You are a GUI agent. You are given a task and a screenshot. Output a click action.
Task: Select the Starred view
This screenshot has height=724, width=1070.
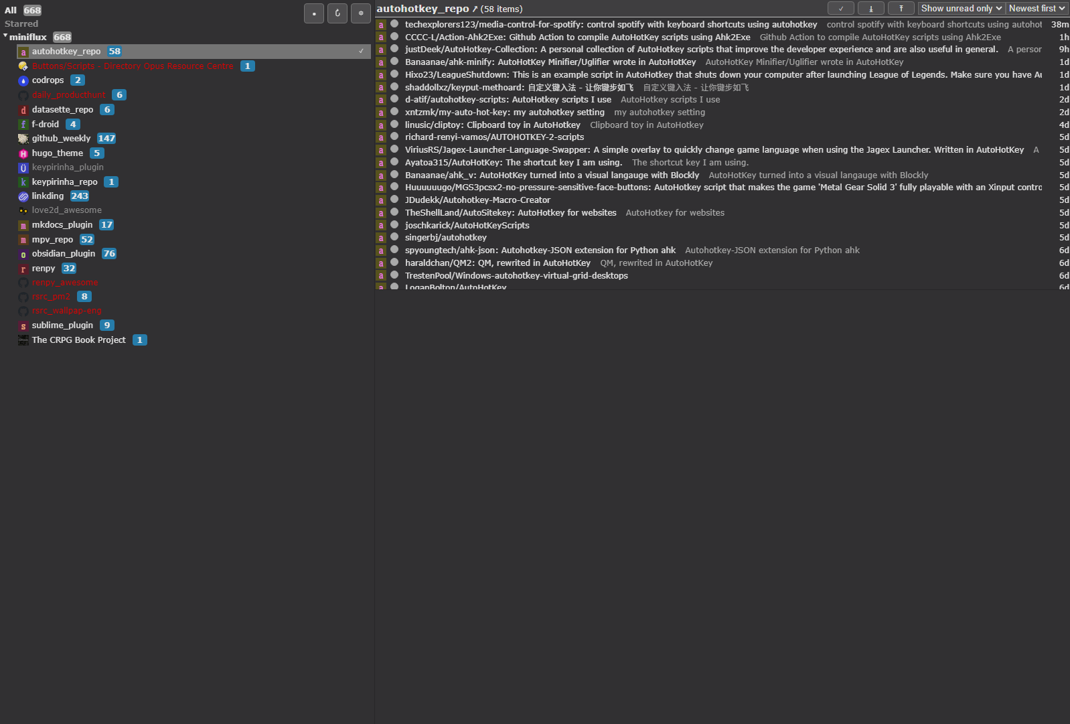click(x=21, y=23)
